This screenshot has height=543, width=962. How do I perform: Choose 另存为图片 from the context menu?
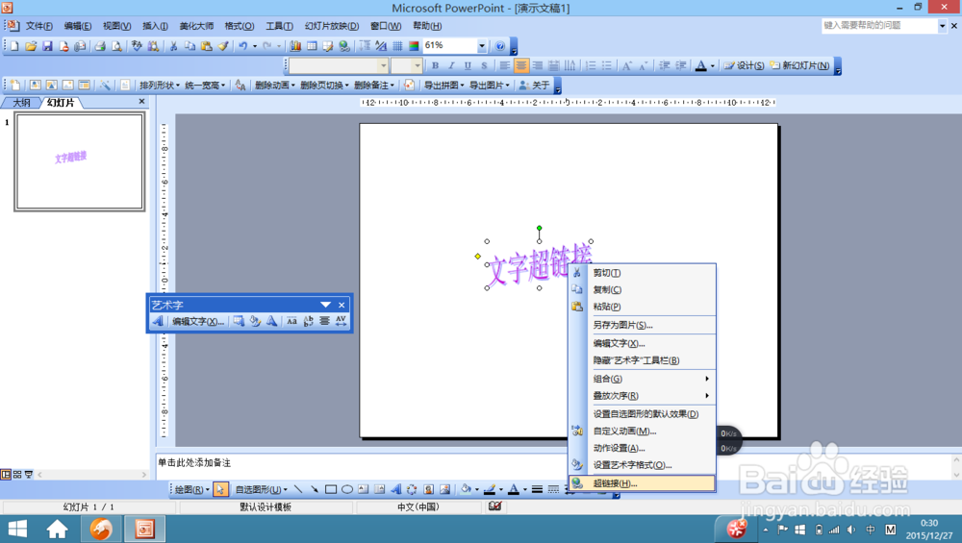pyautogui.click(x=642, y=325)
